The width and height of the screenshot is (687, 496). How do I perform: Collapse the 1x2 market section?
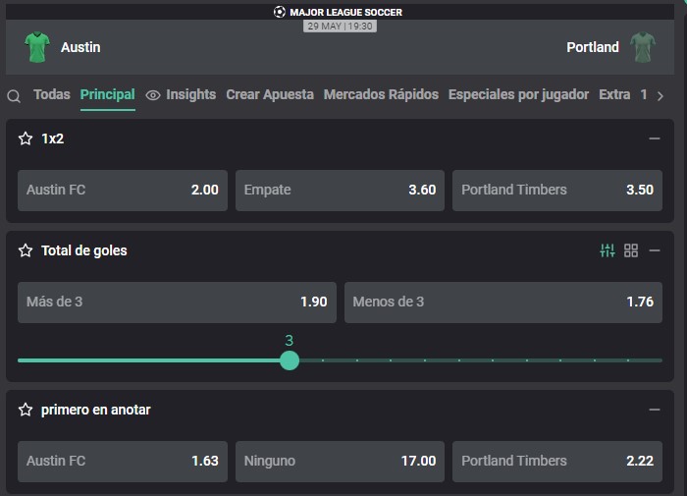655,138
